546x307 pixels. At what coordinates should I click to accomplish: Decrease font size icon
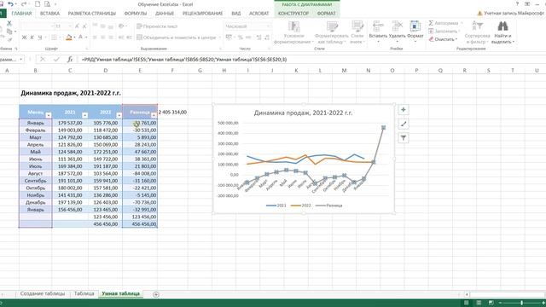point(84,26)
